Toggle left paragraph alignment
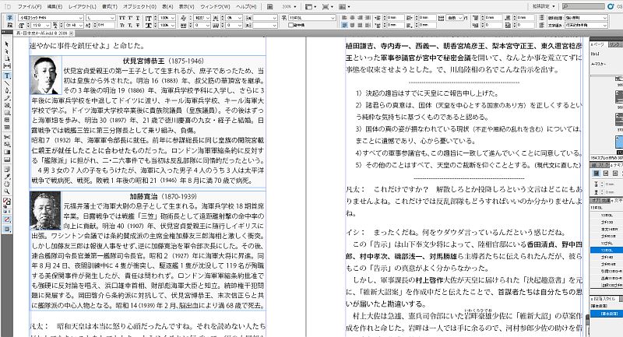 pos(343,16)
